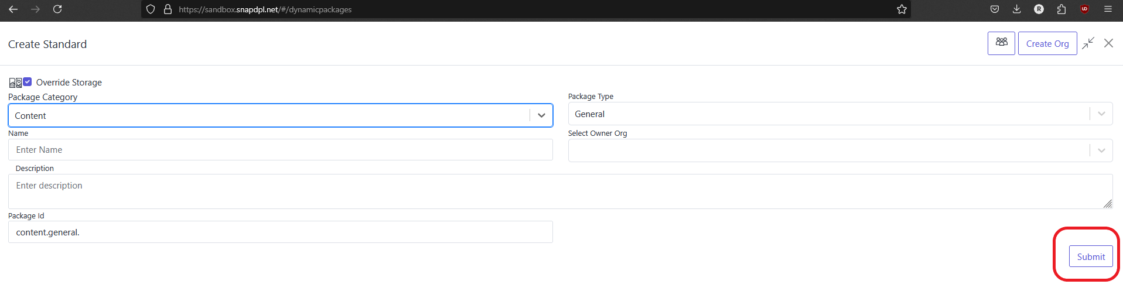Open uBlock Origin extension icon
Screen dimensions: 1123x291
click(1084, 9)
